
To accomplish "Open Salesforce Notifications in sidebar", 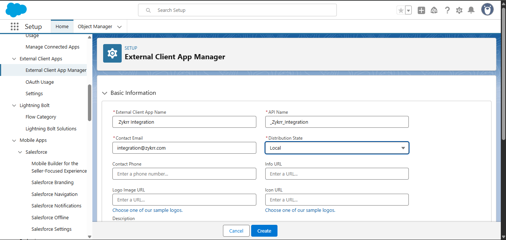I will 56,206.
